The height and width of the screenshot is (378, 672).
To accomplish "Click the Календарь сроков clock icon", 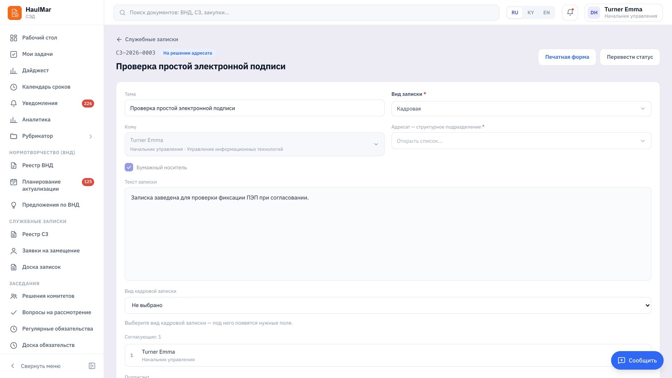I will click(14, 87).
